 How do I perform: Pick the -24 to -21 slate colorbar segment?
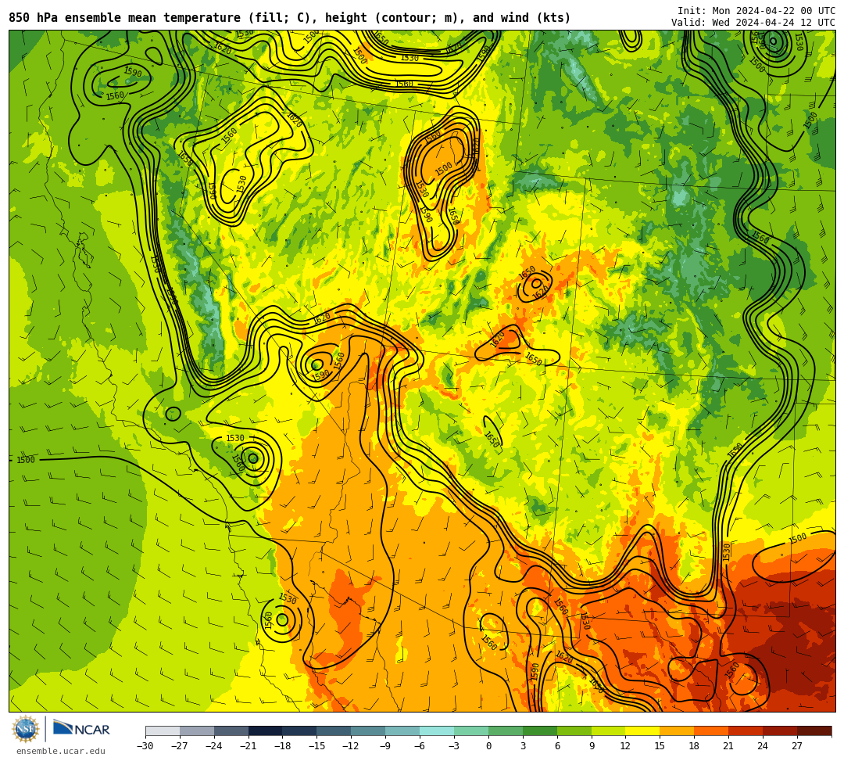[x=231, y=730]
